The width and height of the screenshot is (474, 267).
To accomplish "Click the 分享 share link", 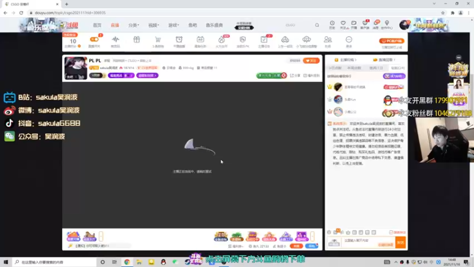I will pos(295,75).
